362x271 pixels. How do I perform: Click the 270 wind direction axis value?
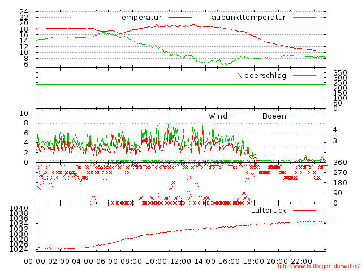tap(341, 173)
